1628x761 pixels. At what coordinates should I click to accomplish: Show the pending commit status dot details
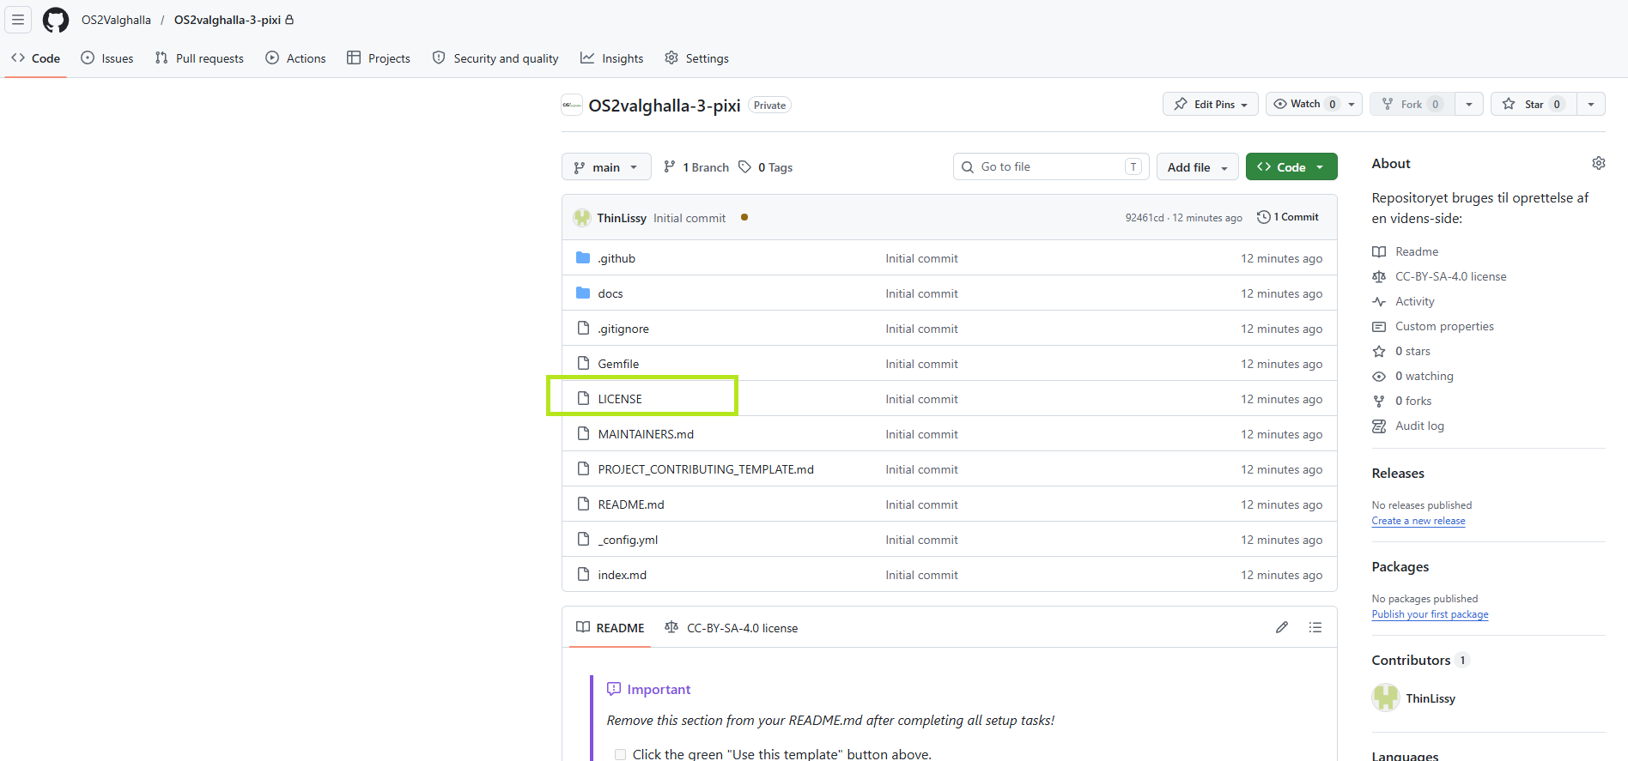click(x=744, y=217)
